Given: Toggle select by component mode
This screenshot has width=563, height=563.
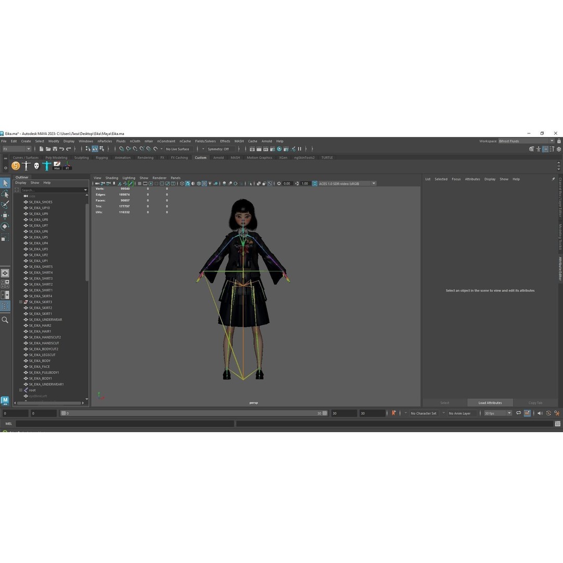Looking at the screenshot, I should [x=102, y=149].
